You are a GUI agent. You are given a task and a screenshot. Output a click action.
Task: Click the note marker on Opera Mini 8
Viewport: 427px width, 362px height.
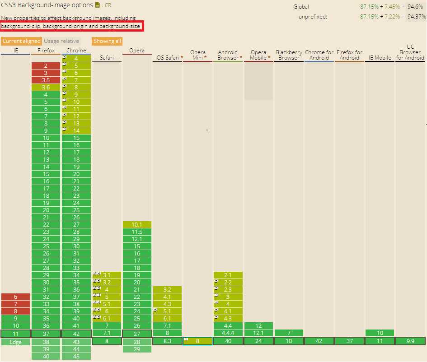coord(186,339)
